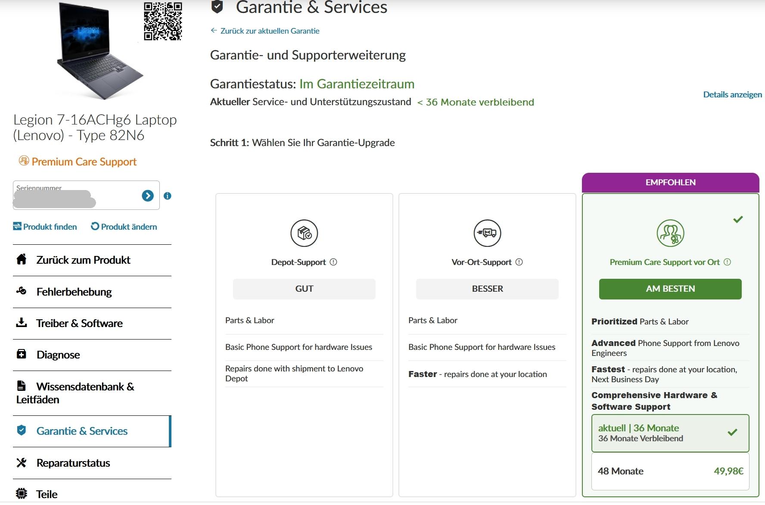Open Reparaturstatus menu item

click(x=92, y=463)
